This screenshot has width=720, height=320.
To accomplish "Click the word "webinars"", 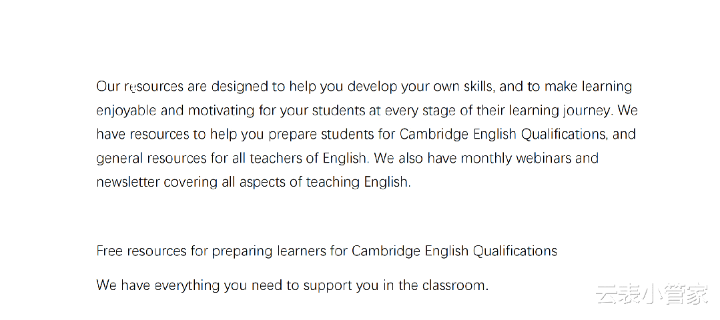I will [544, 159].
